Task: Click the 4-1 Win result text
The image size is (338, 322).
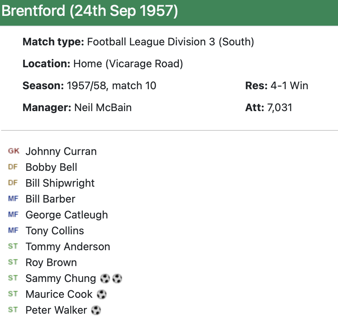Action: click(x=289, y=86)
